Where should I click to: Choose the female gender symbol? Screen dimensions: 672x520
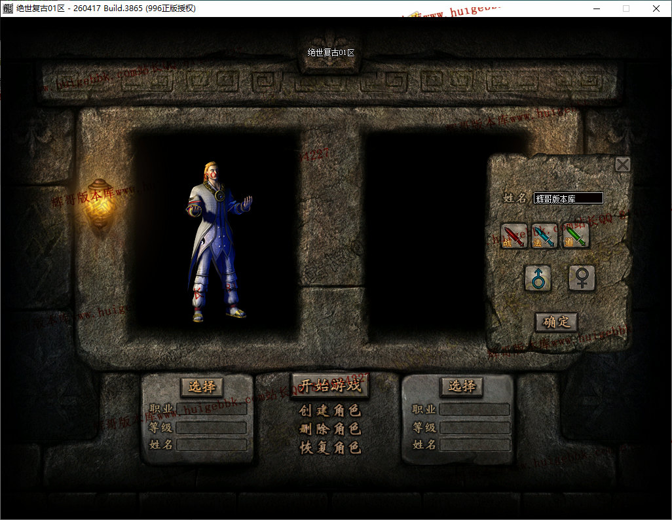582,278
